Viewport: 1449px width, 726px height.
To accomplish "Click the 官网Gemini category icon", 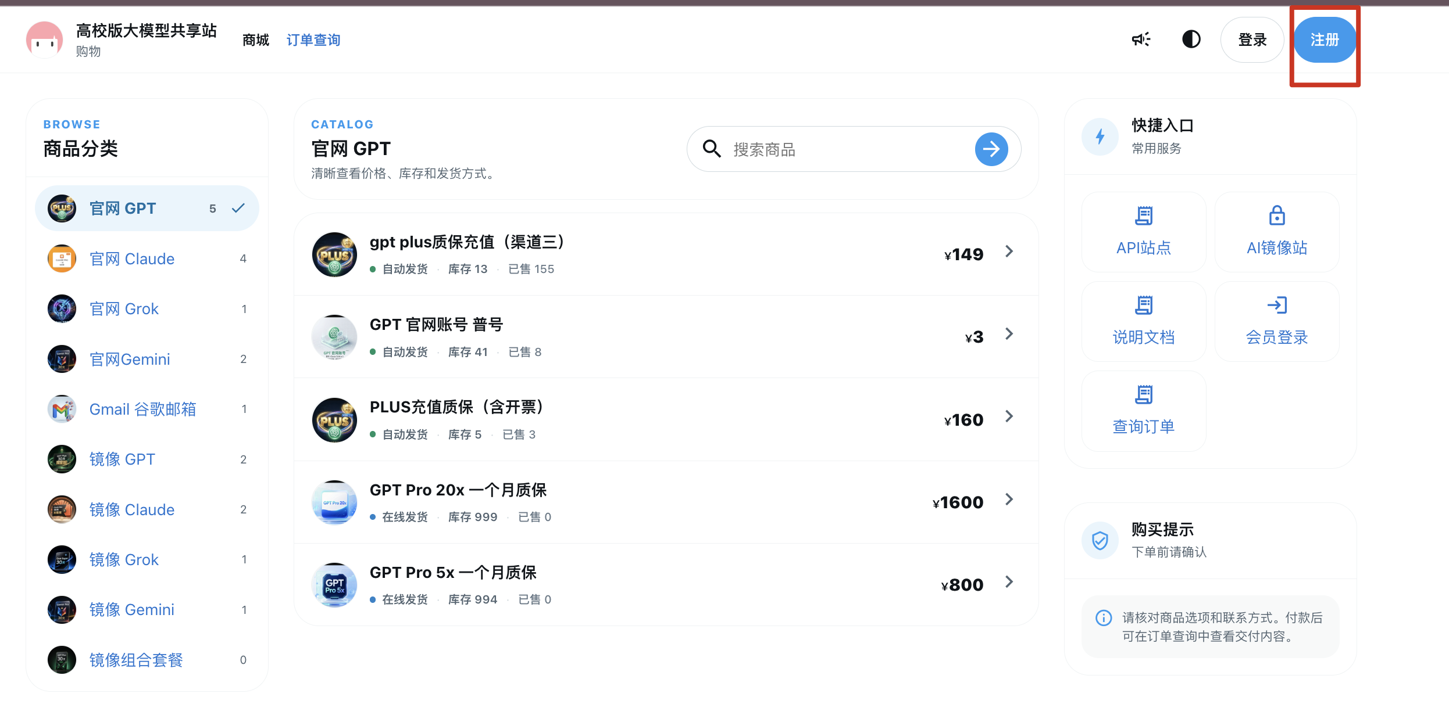I will 62,360.
